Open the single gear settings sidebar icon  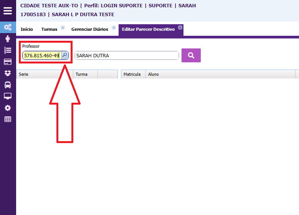tap(8, 108)
